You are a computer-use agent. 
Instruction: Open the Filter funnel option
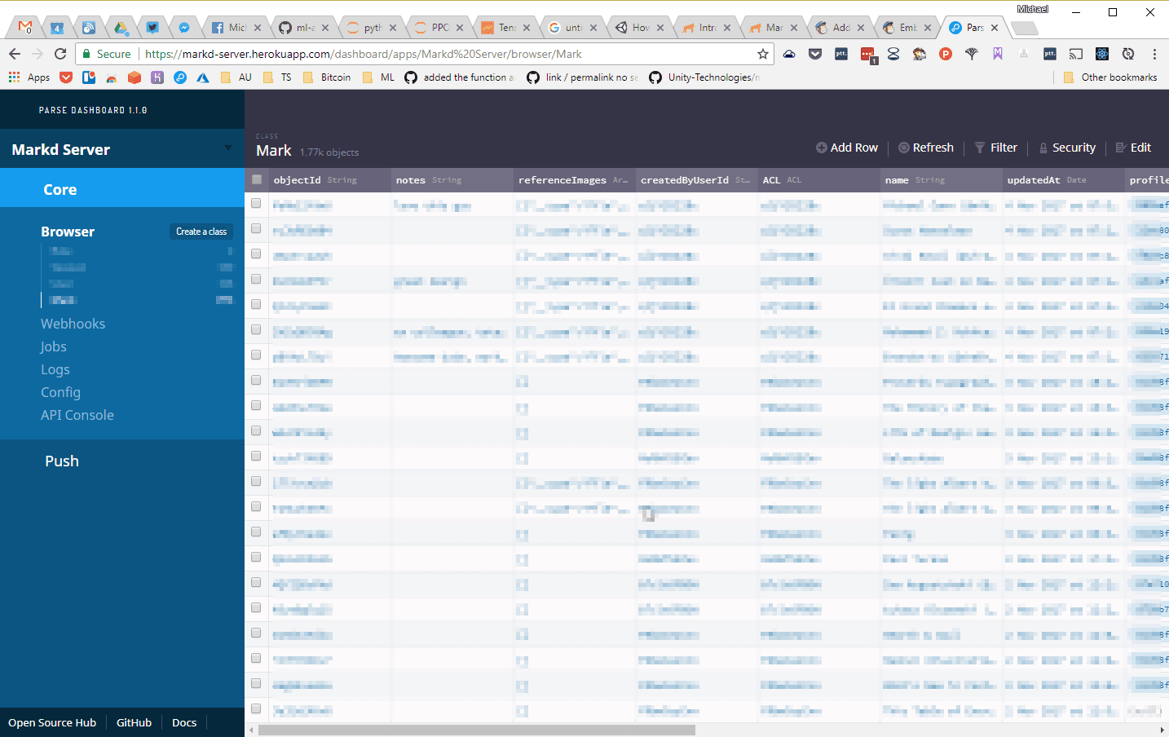[x=980, y=148]
